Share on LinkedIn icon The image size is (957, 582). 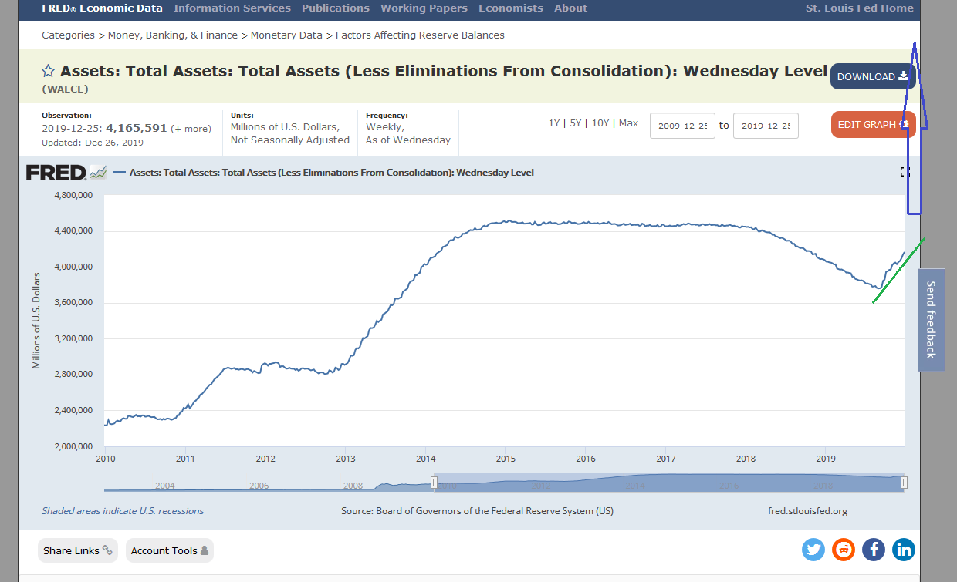point(904,550)
